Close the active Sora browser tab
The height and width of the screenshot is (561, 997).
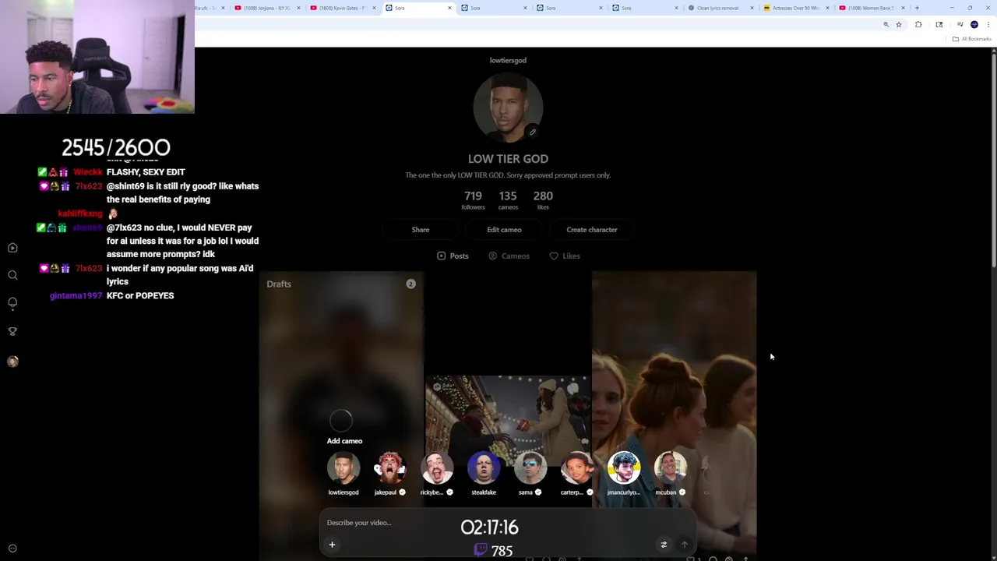click(449, 8)
